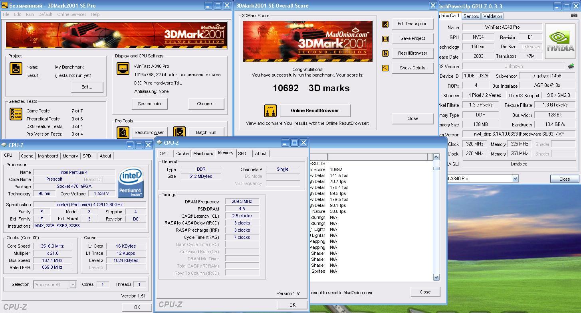Click the BIOS save chip icon in GPU-Z

click(x=571, y=66)
